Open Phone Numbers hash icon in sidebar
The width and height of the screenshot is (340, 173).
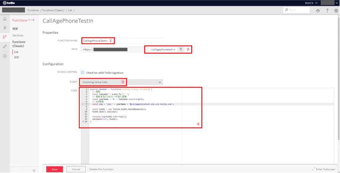pos(5,28)
